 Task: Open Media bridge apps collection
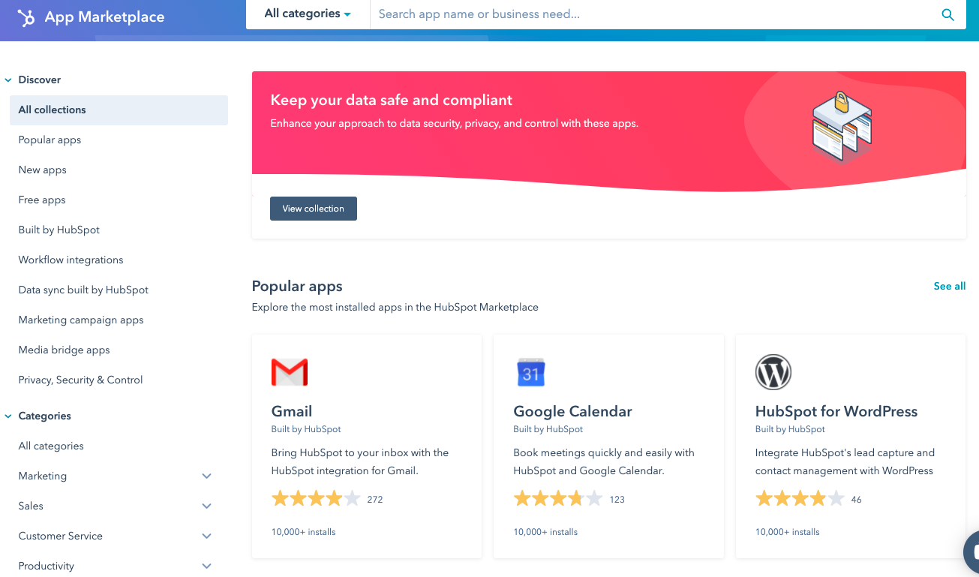[64, 350]
